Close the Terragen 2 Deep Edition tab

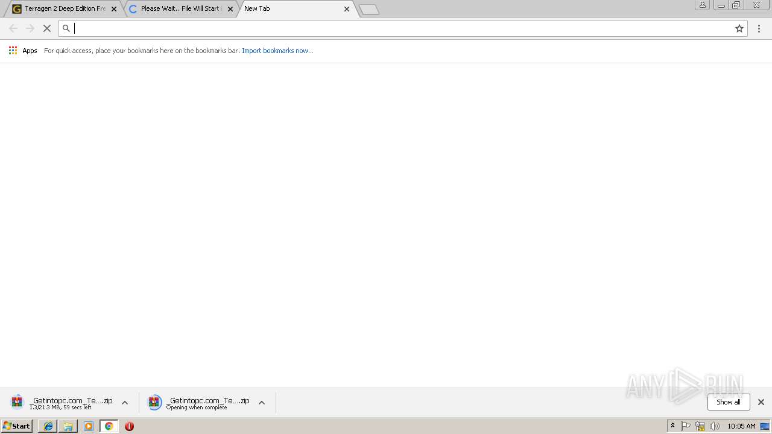click(114, 9)
